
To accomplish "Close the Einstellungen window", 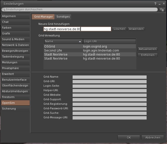I will [164, 4].
